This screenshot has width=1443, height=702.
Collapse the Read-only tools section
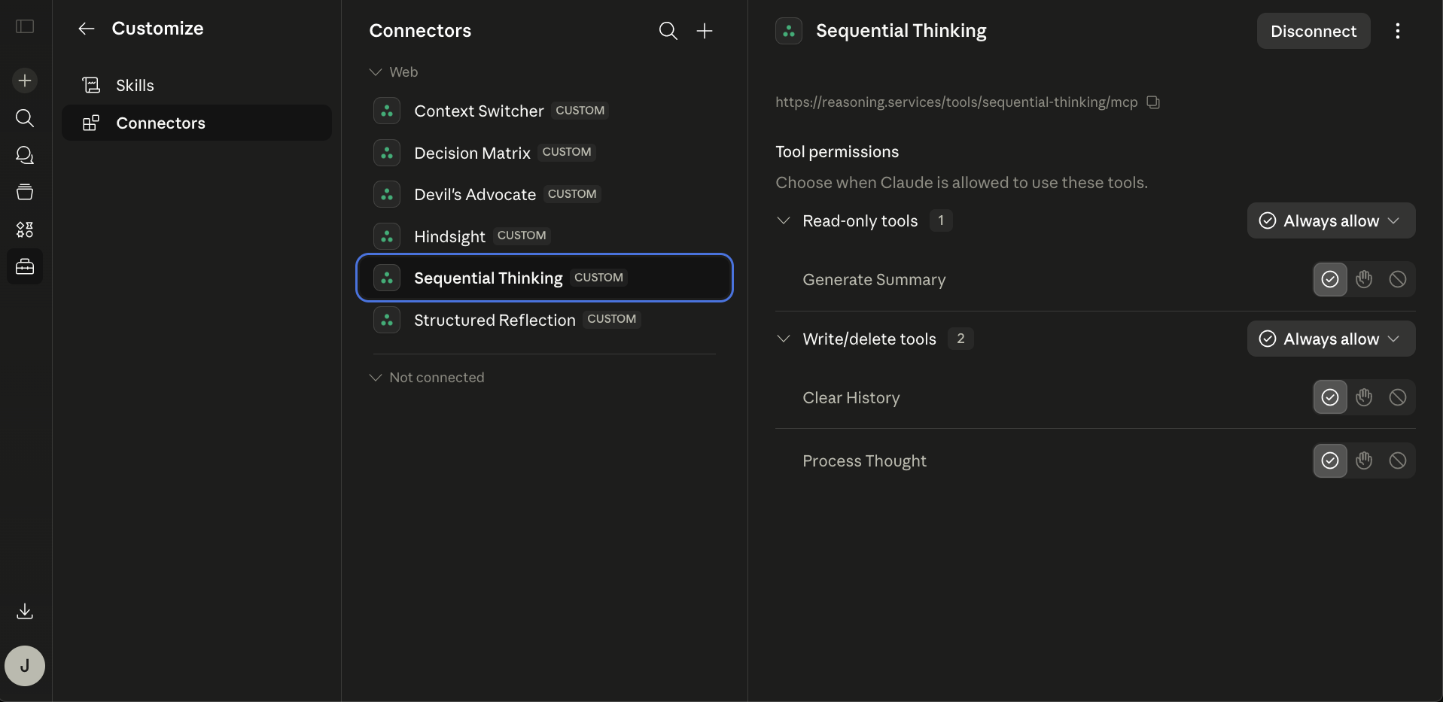tap(784, 220)
